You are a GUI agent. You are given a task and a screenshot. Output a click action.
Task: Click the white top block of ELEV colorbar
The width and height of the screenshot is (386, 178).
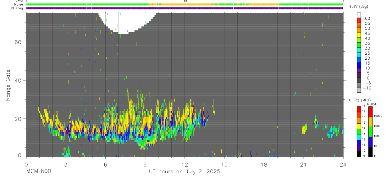[x=359, y=15]
